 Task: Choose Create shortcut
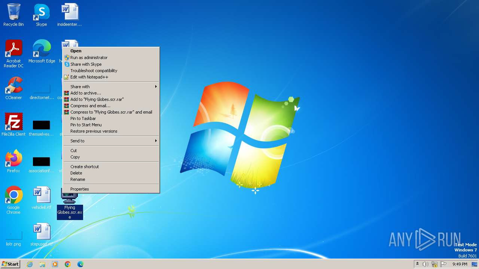pos(111,167)
